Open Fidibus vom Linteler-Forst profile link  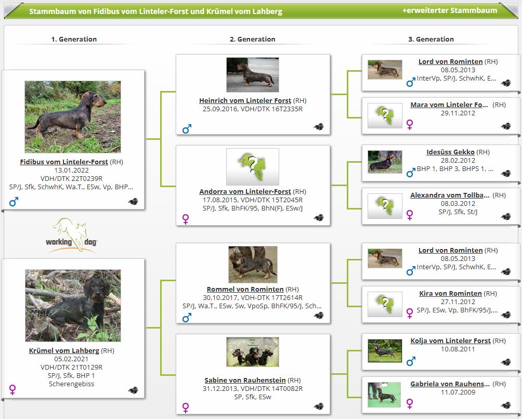click(64, 162)
